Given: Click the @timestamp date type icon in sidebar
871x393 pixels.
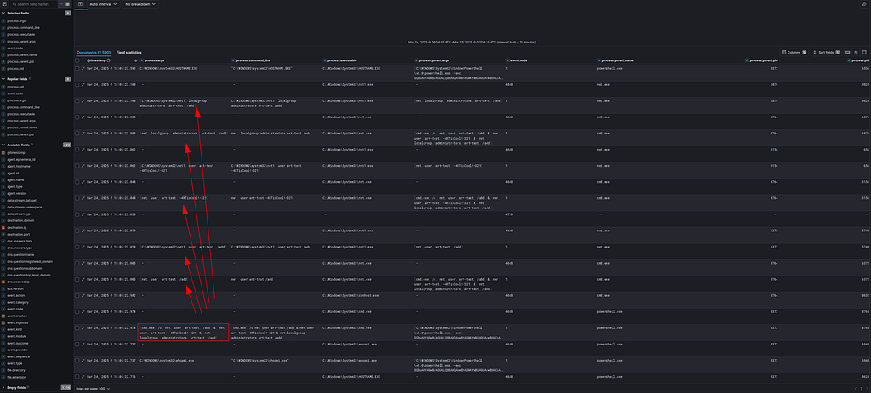Looking at the screenshot, I should point(3,153).
